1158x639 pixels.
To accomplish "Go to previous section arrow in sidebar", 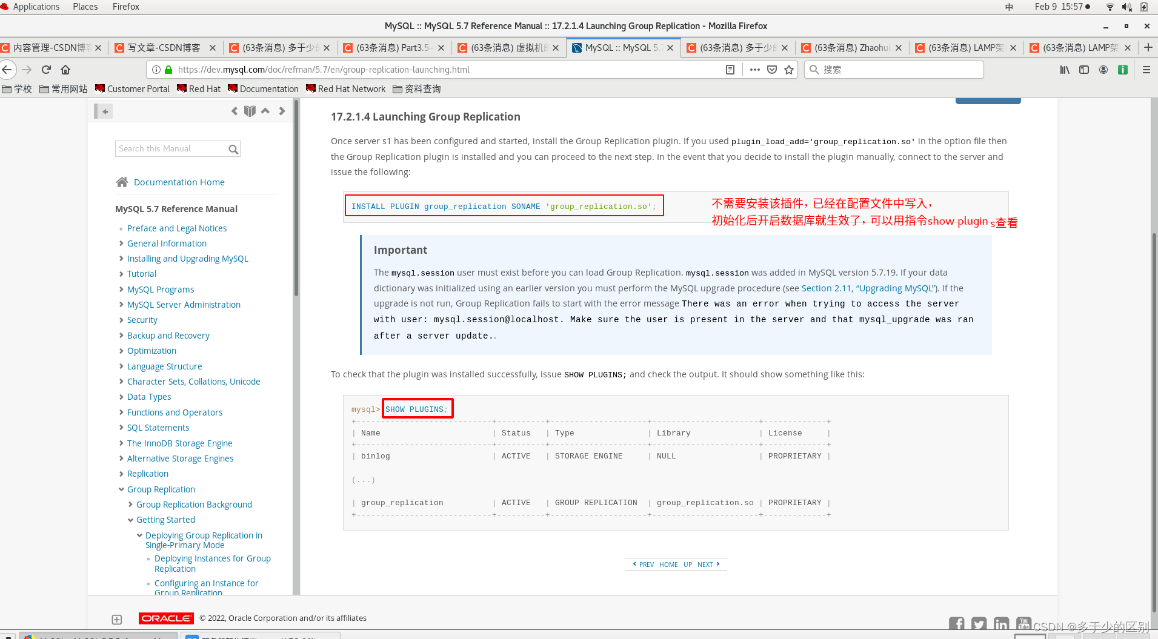I will [x=235, y=111].
